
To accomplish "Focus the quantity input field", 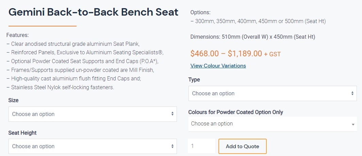I will point(201,146).
